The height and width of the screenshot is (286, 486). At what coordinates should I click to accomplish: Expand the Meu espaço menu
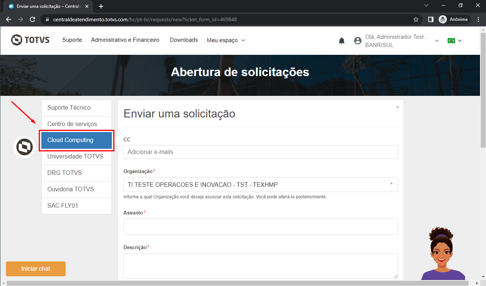pos(226,40)
